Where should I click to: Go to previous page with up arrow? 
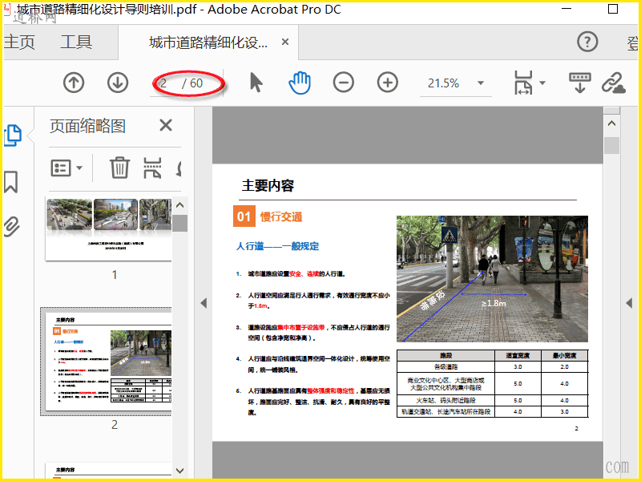coord(74,83)
